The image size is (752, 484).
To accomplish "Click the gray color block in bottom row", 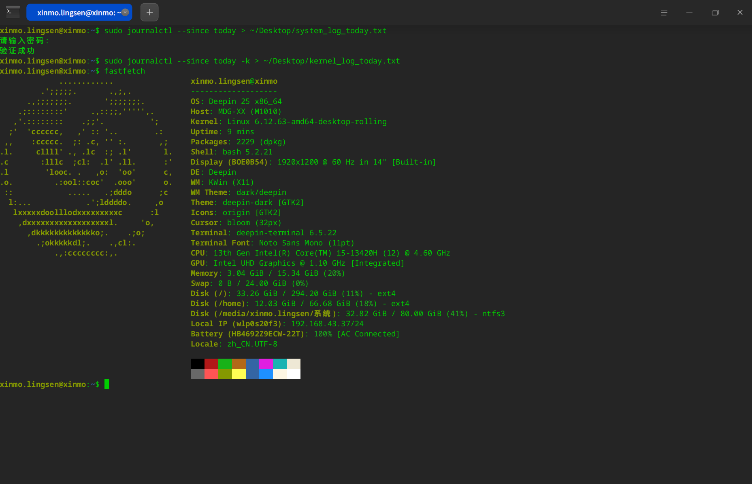I will coord(198,374).
